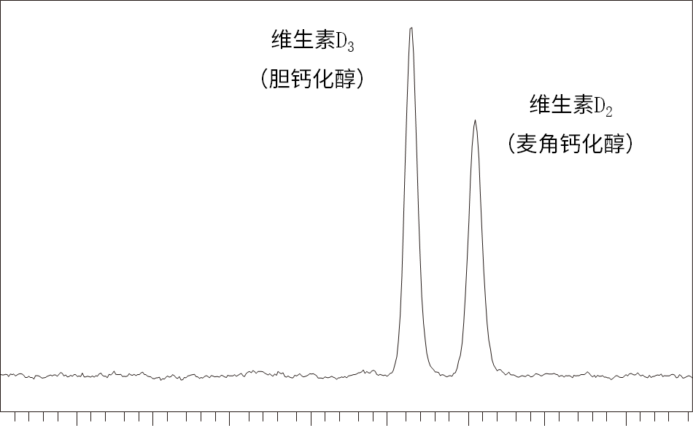The image size is (693, 426).
Task: Click the empty plot area above the left baseline
Action: (x=146, y=219)
